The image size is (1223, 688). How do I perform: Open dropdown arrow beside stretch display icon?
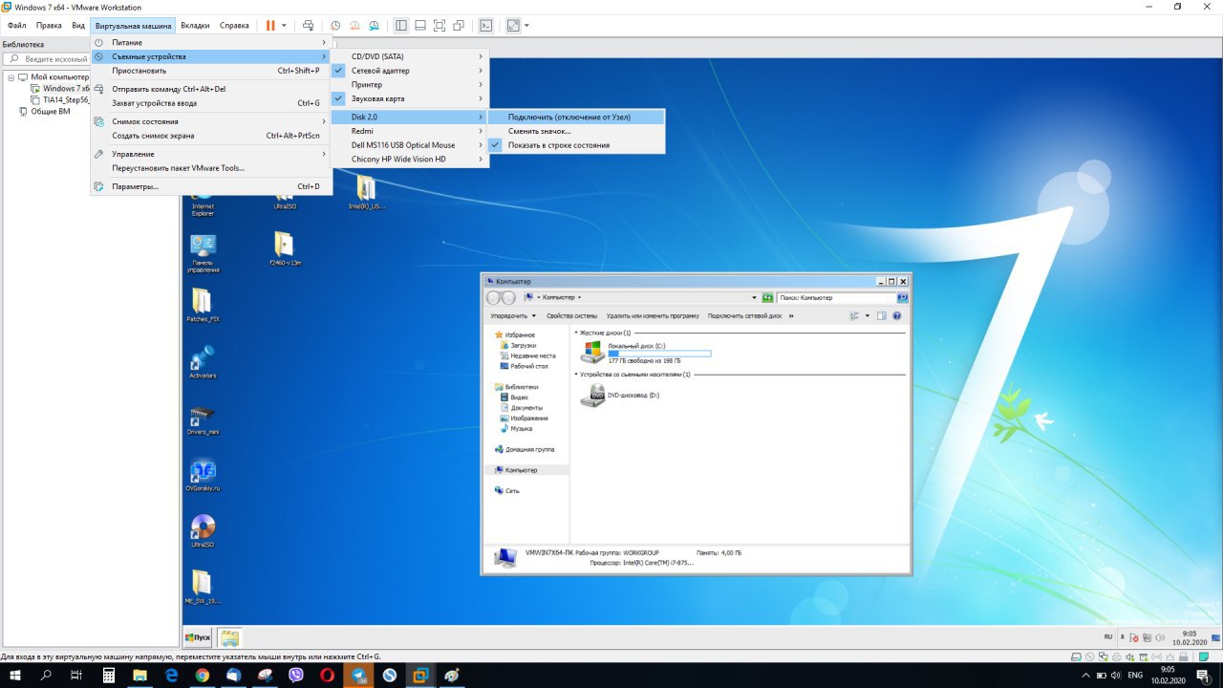[x=526, y=25]
